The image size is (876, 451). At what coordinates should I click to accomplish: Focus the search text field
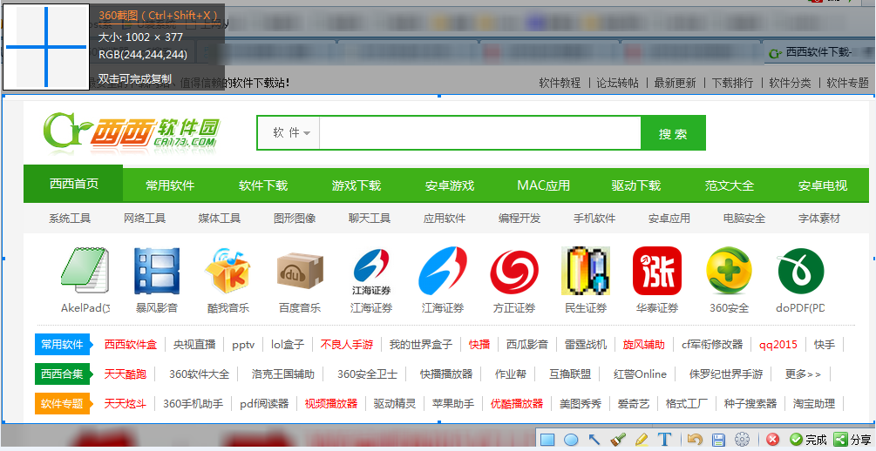pyautogui.click(x=480, y=133)
